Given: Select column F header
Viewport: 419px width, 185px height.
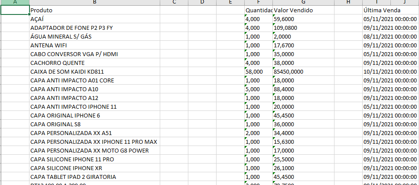Looking at the screenshot, I should tap(259, 2).
